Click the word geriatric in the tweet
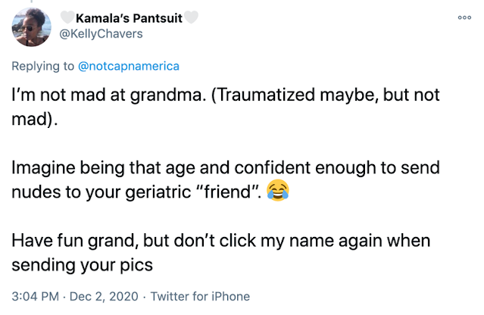484x315 pixels. tap(158, 192)
